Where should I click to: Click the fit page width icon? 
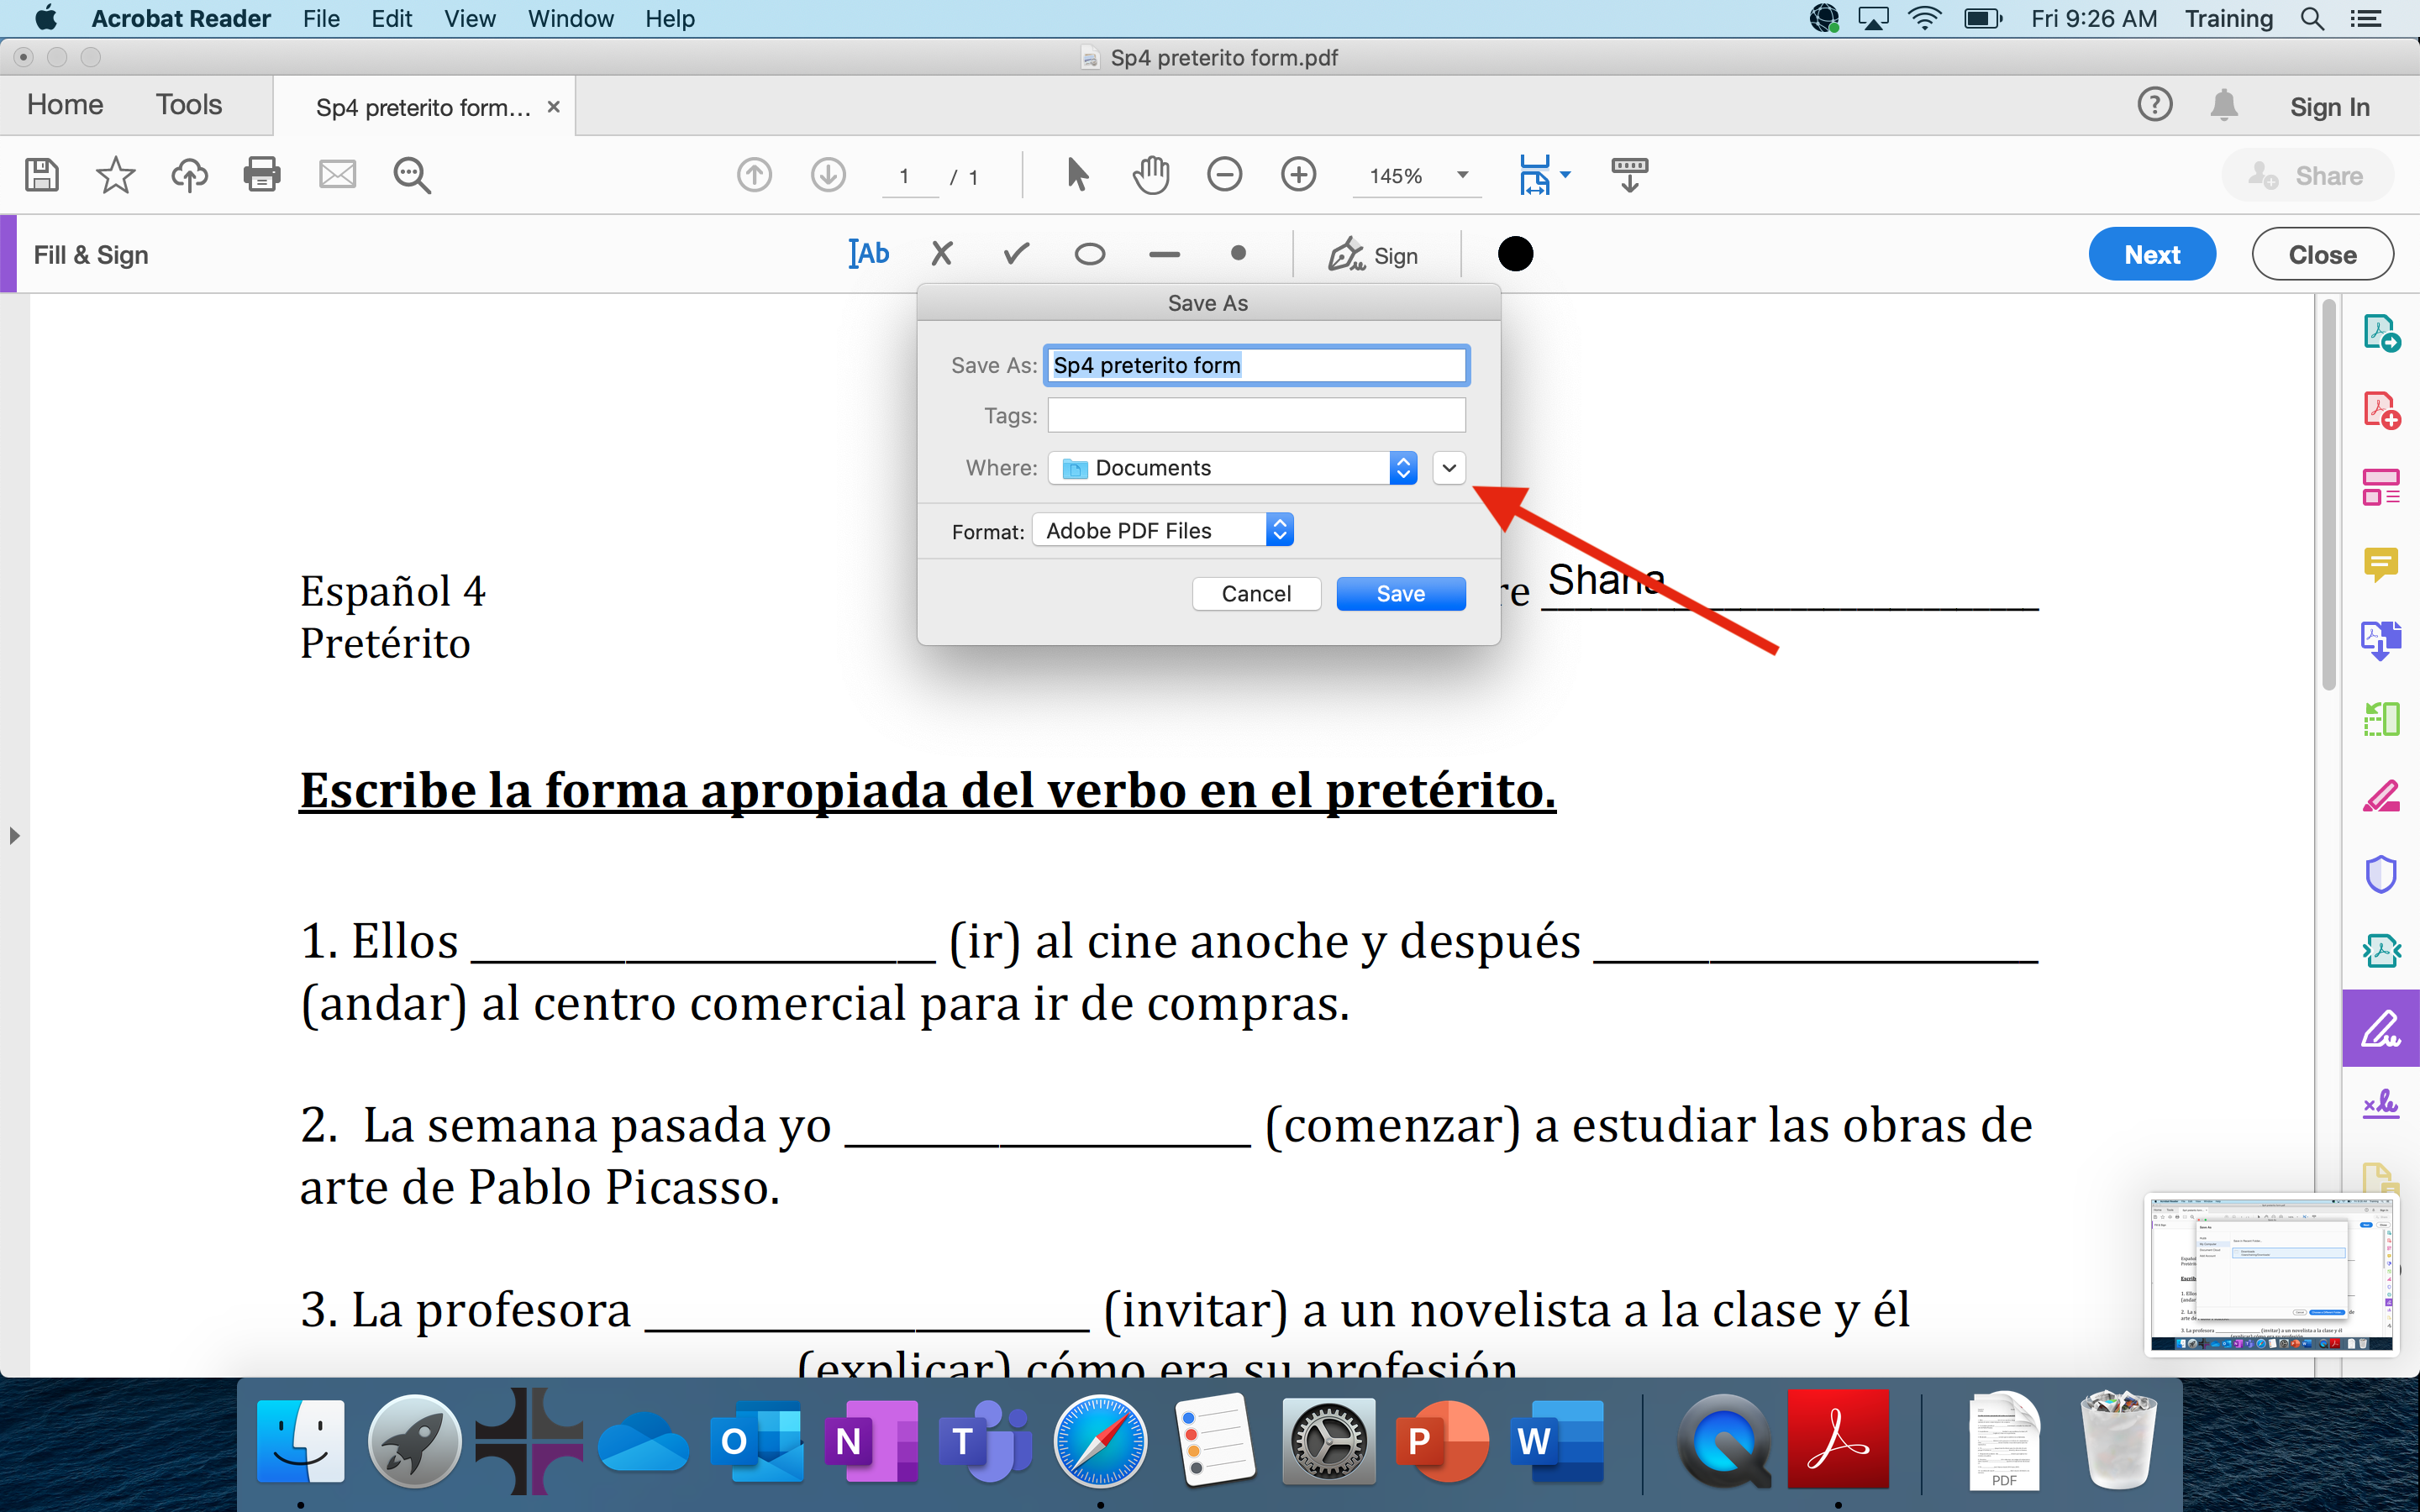tap(1534, 175)
